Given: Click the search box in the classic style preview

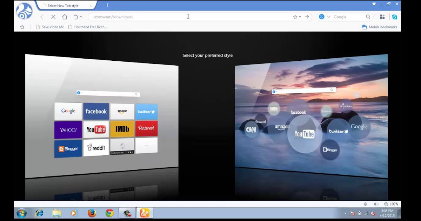Looking at the screenshot, I should (x=108, y=94).
